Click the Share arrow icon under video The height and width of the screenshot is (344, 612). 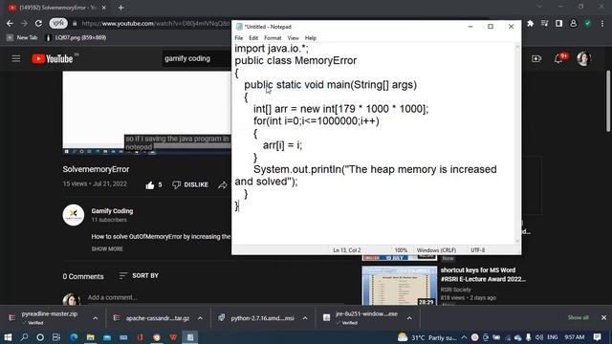point(223,184)
